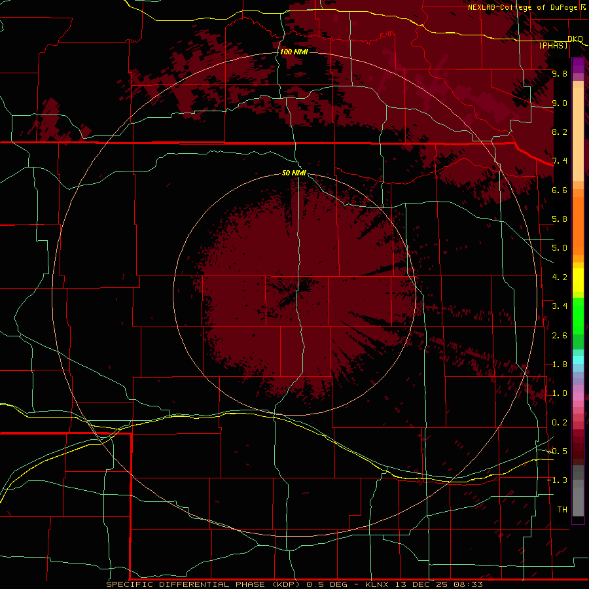Click the 100 NMI range ring label
The height and width of the screenshot is (589, 589).
[x=294, y=52]
